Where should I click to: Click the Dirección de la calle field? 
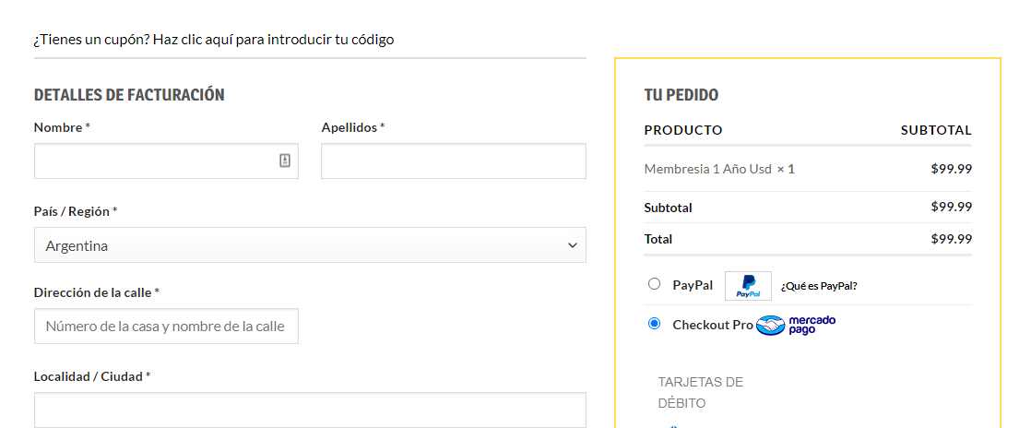tap(166, 327)
